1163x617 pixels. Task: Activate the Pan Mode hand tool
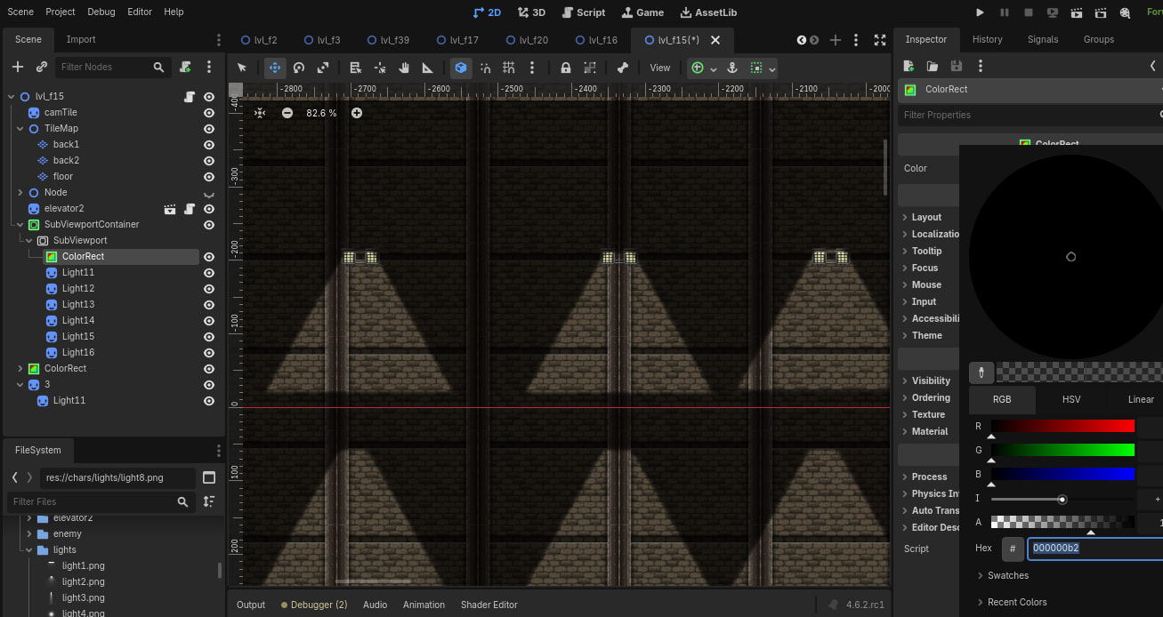pyautogui.click(x=404, y=68)
